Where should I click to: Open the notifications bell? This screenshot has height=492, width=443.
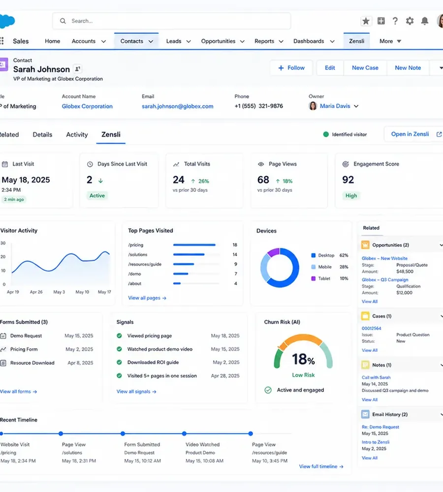(424, 21)
